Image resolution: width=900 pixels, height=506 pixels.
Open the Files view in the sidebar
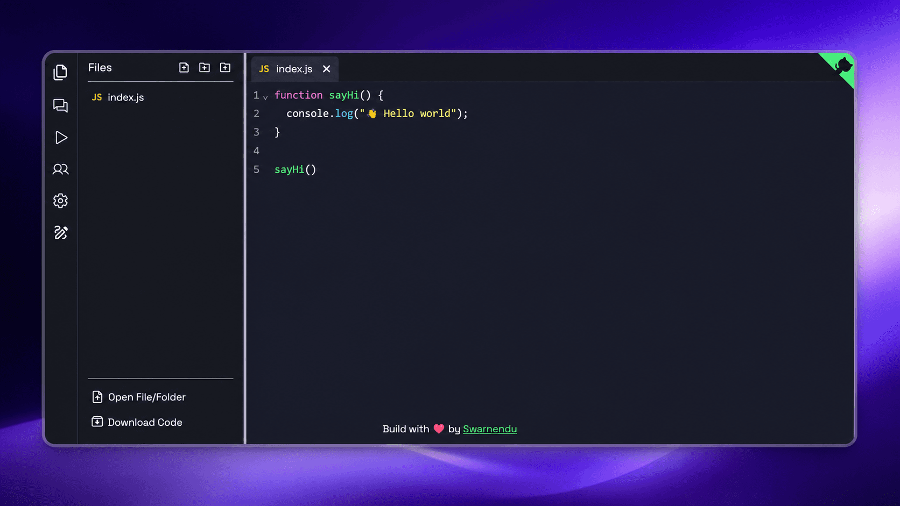coord(60,72)
